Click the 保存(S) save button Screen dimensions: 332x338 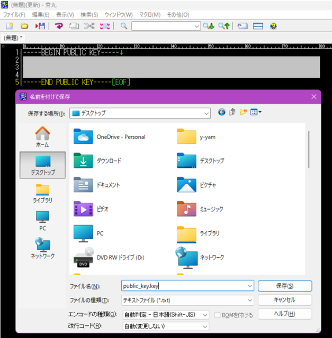(x=284, y=286)
